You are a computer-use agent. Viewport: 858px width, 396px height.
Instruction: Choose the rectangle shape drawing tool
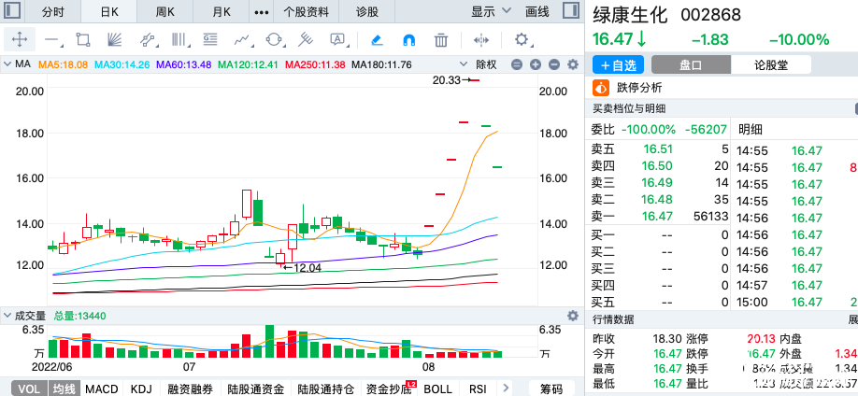(x=83, y=40)
